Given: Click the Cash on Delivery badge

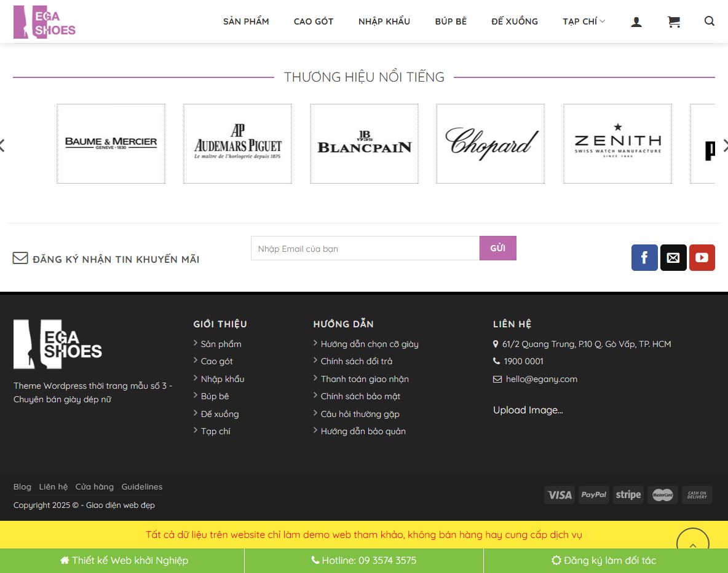Looking at the screenshot, I should (x=697, y=495).
